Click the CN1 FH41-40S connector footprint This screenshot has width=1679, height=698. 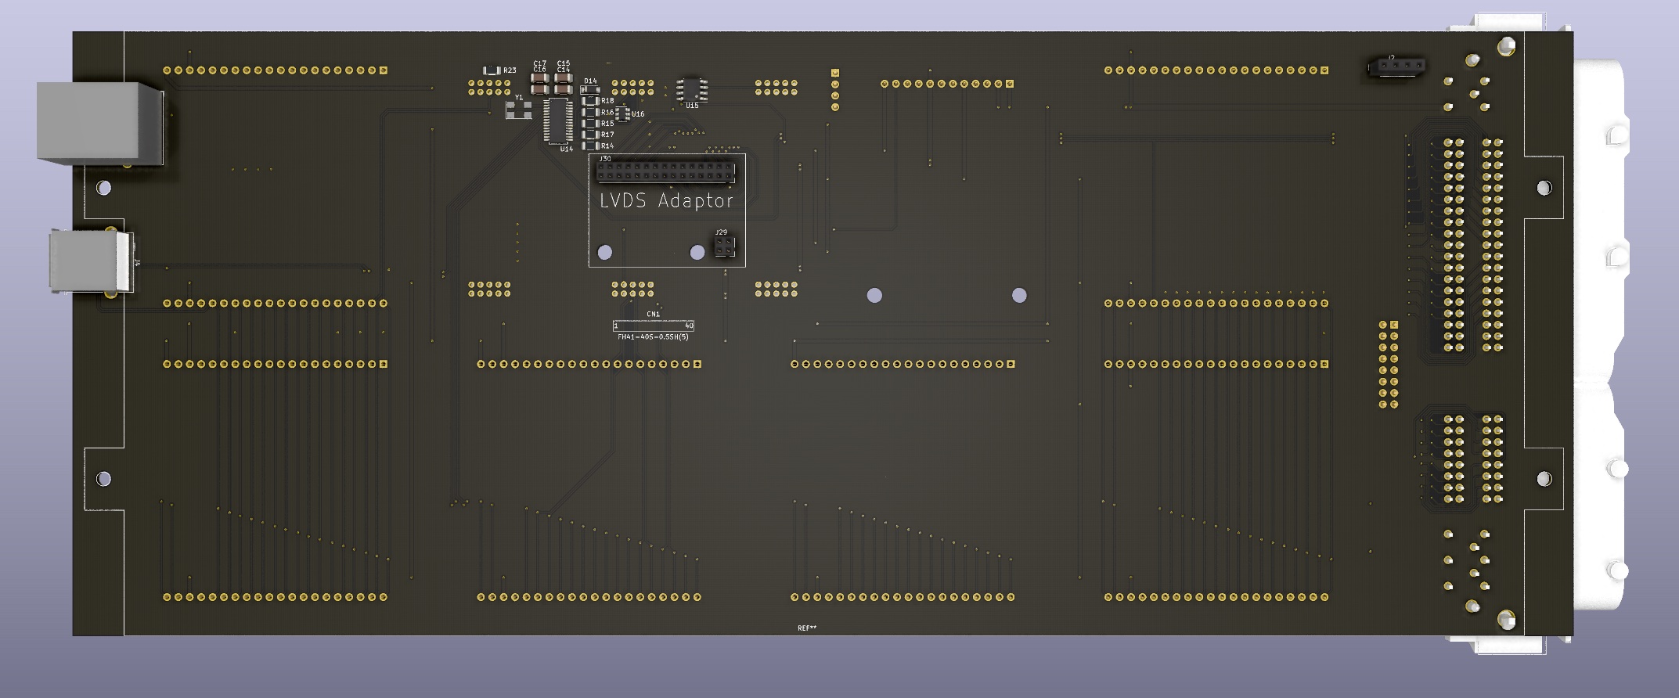[x=653, y=326]
